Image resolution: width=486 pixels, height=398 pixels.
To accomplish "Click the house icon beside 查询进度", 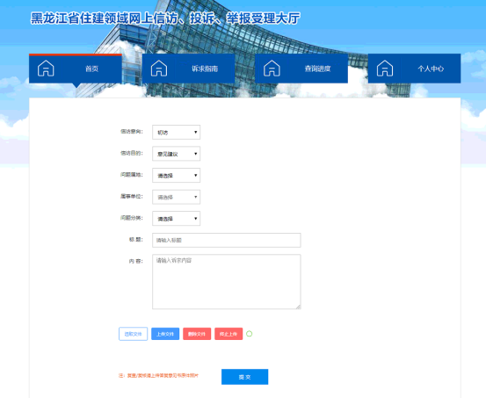I will click(272, 69).
